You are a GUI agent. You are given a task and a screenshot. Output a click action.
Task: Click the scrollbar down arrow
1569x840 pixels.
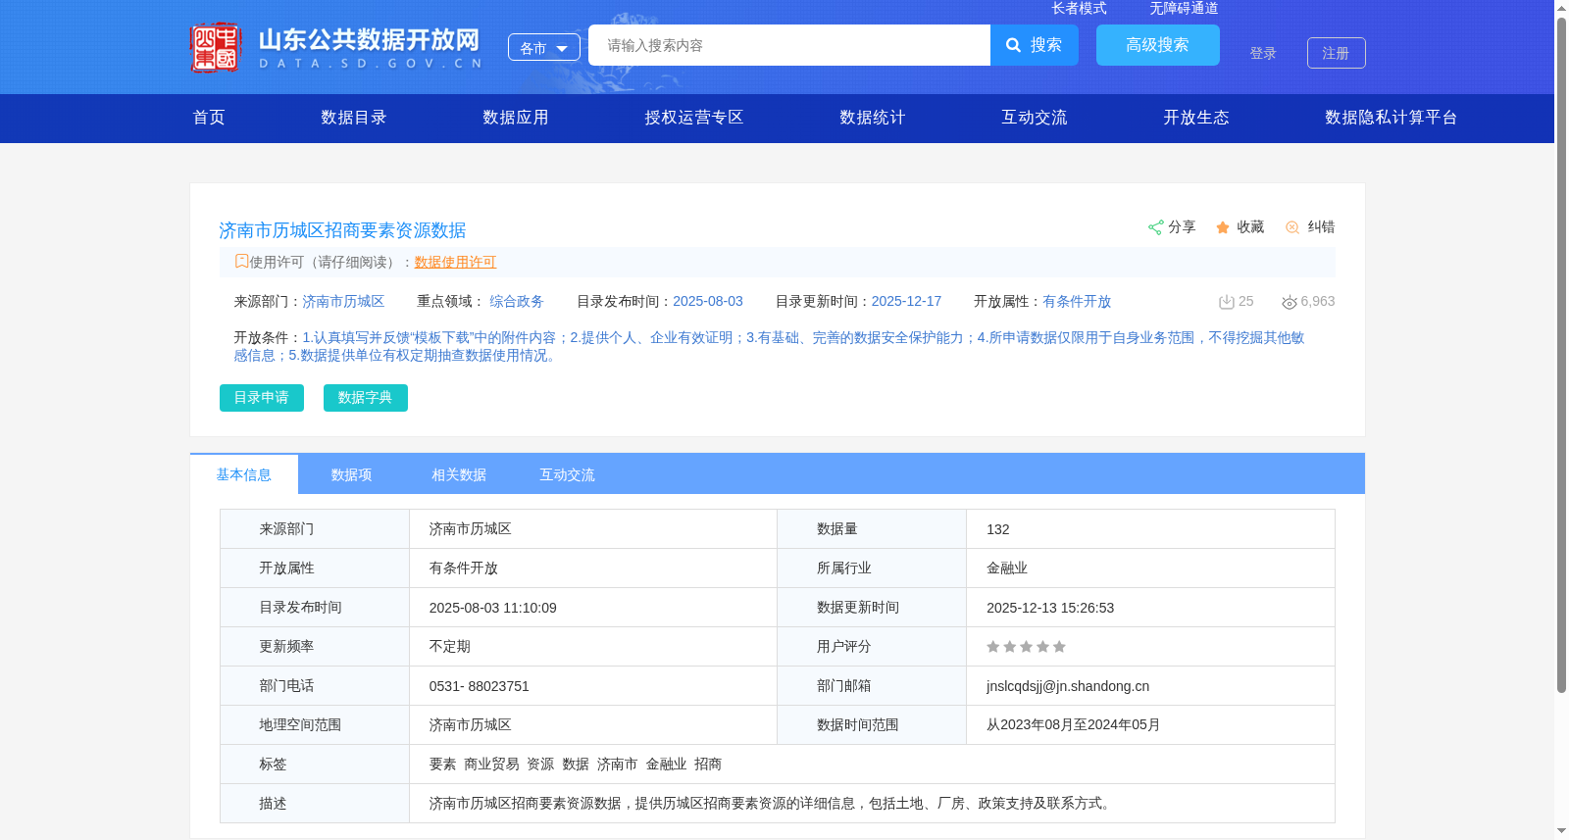tap(1561, 831)
